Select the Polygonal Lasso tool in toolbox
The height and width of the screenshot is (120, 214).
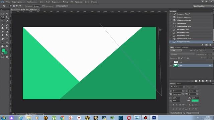point(3,17)
